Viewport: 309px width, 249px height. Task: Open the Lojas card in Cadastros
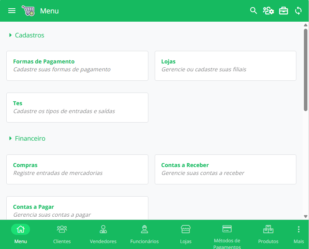click(x=225, y=66)
